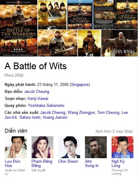Expand 'Xem hơn 5 mục khác' cast list

point(114,131)
